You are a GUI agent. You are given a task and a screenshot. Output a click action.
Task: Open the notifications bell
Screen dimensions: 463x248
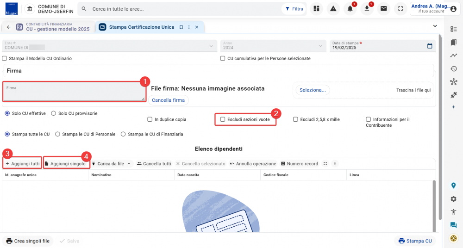coord(350,9)
